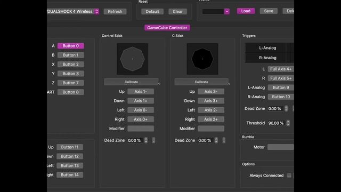Screen dimensions: 341x192
Task: Open C Stick Calibrate dropdown arrow
Action: pyautogui.click(x=229, y=83)
